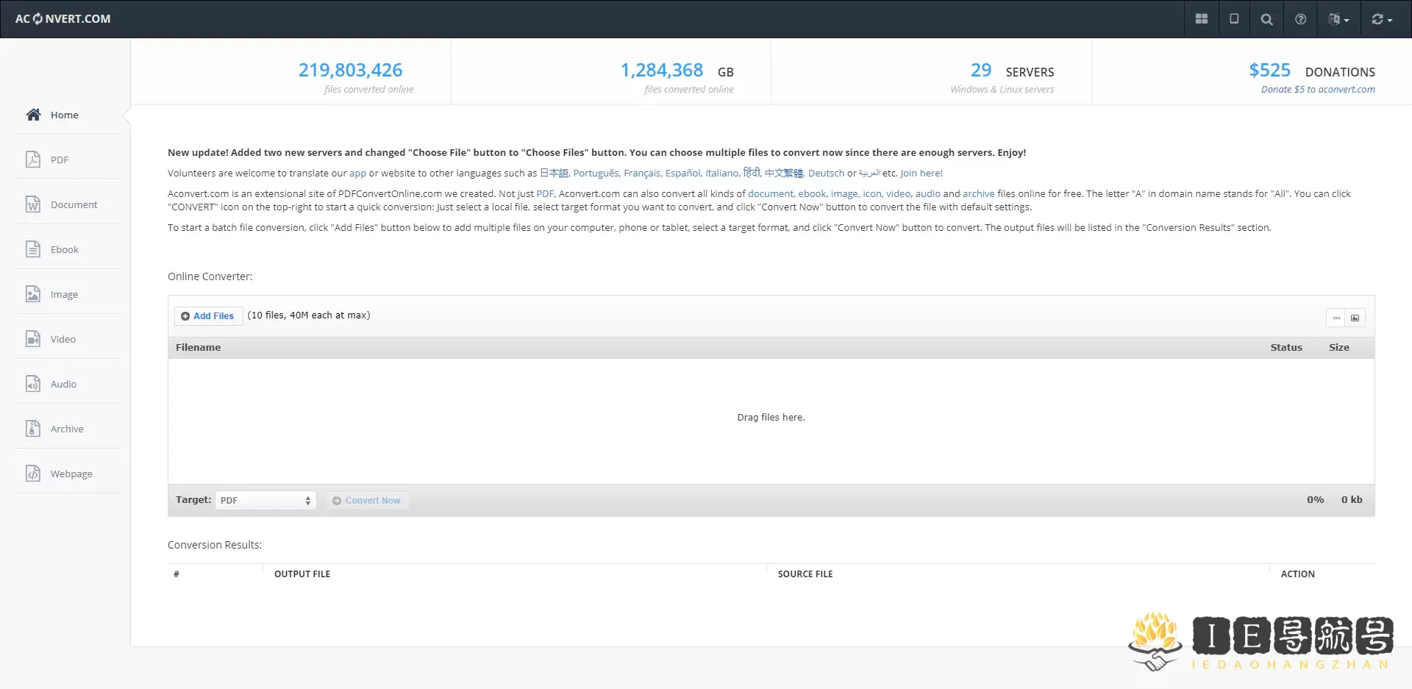Open search with the magnifier icon
The width and height of the screenshot is (1412, 689).
point(1266,19)
